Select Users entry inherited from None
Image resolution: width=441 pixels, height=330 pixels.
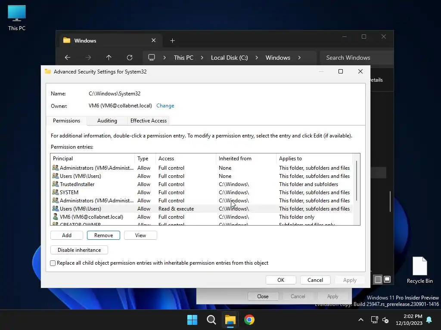(202, 176)
